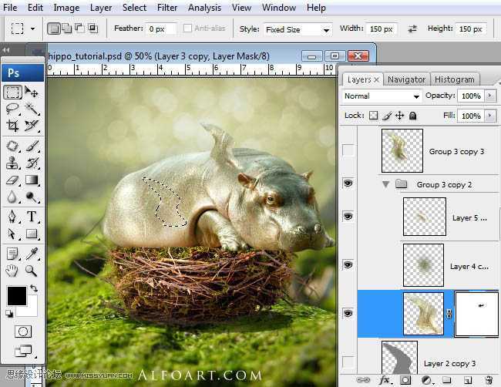Swap width and height values button
The height and width of the screenshot is (387, 501).
point(412,29)
